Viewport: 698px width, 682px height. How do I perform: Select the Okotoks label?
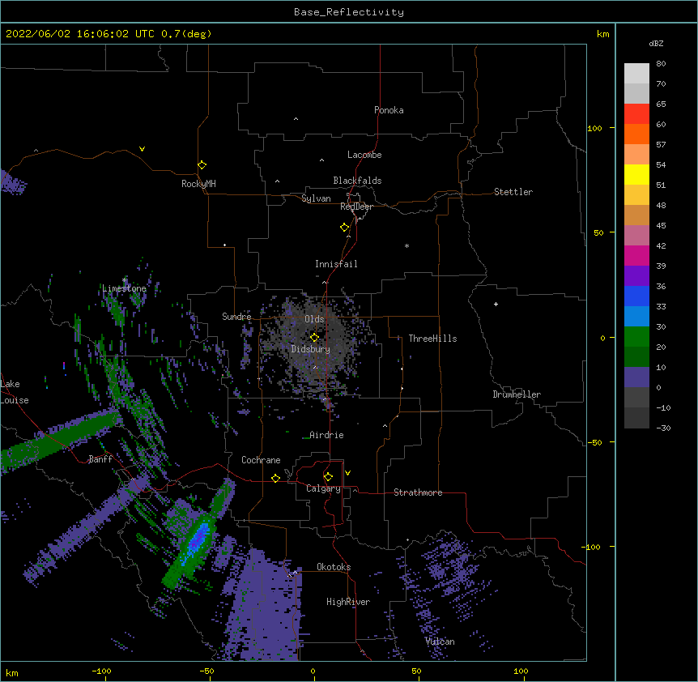click(334, 567)
